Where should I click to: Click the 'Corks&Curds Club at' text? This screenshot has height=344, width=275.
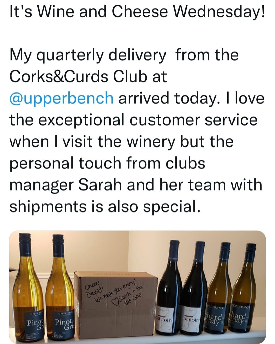[88, 76]
